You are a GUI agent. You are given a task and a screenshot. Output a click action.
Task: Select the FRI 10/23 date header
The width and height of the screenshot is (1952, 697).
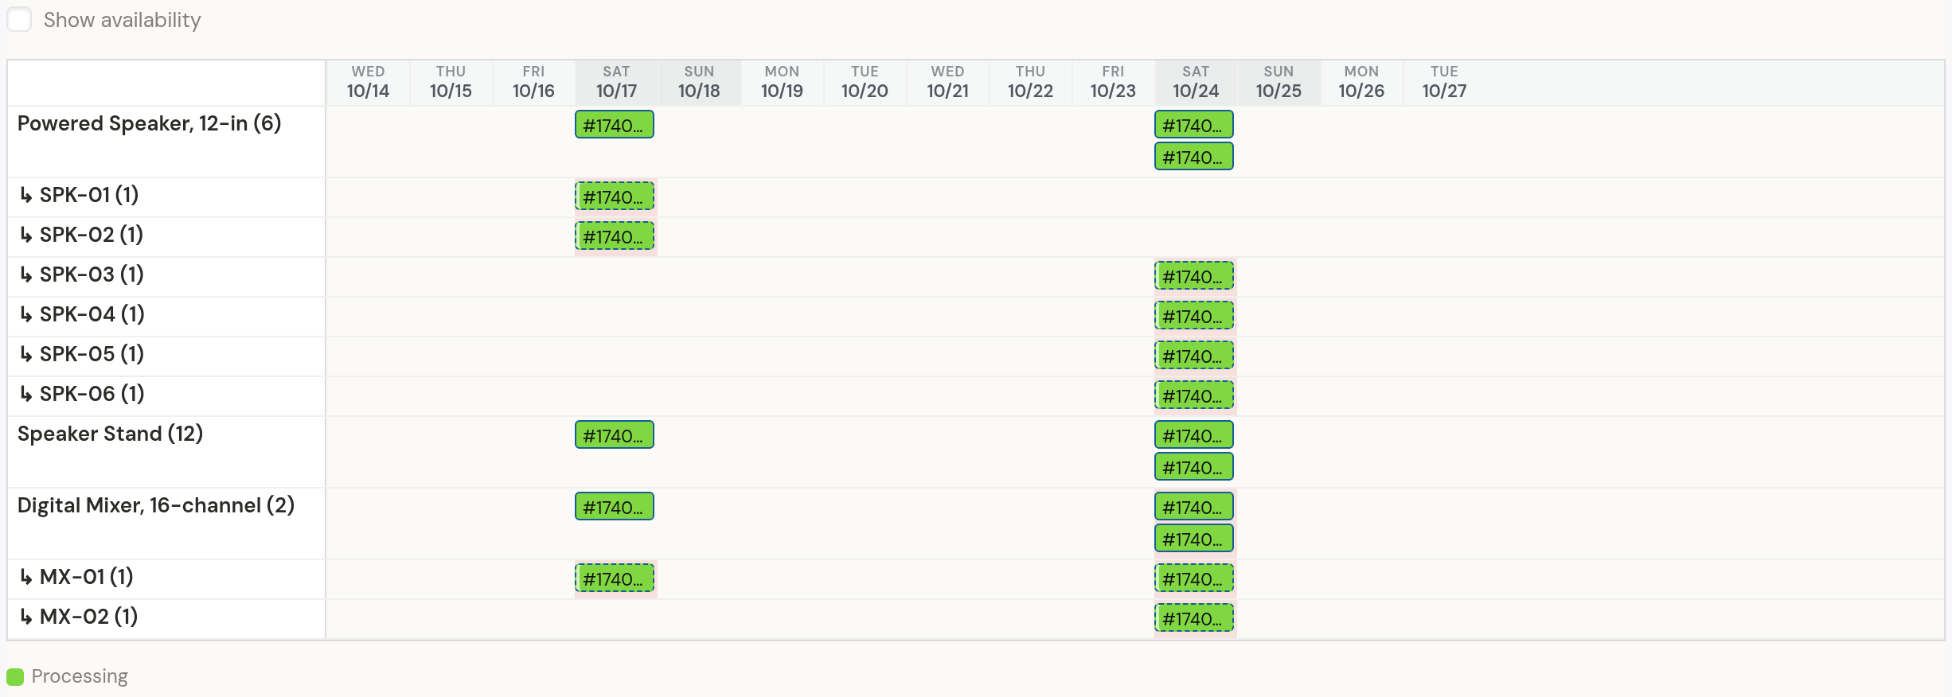(1113, 82)
